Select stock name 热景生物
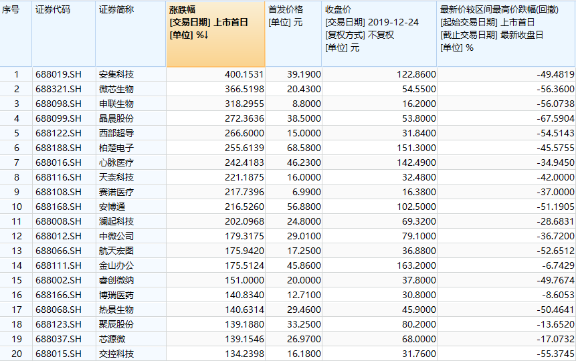Viewport: 576px width, 361px height. tap(116, 310)
